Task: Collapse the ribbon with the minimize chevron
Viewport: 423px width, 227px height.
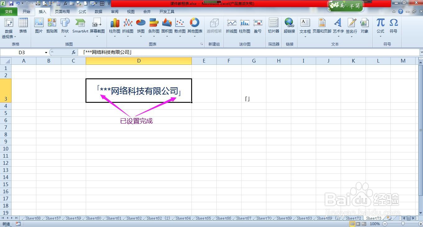Action: pos(393,12)
